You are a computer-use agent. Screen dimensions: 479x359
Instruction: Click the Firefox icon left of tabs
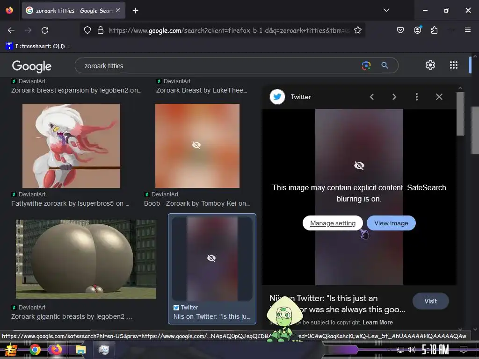pos(9,10)
